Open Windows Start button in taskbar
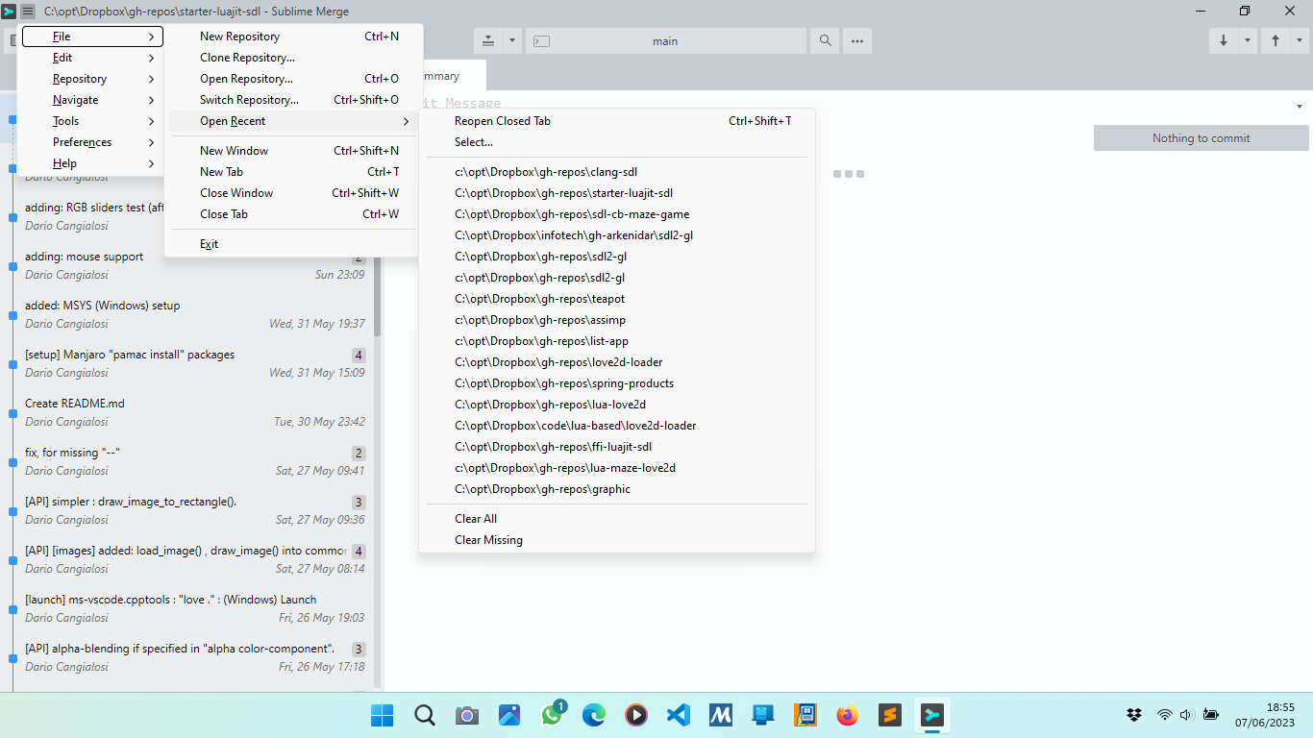1313x738 pixels. pos(382,715)
